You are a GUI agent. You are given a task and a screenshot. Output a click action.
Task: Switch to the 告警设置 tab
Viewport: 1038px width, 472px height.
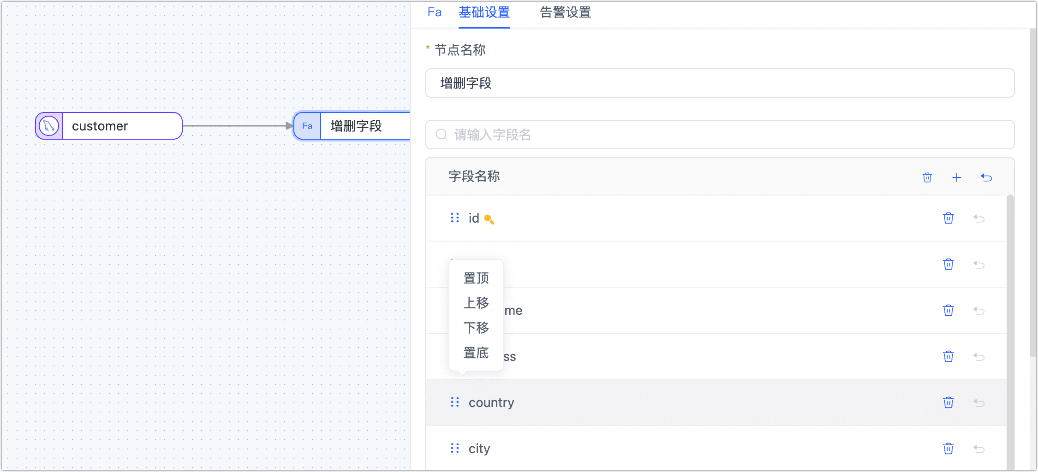pos(565,12)
